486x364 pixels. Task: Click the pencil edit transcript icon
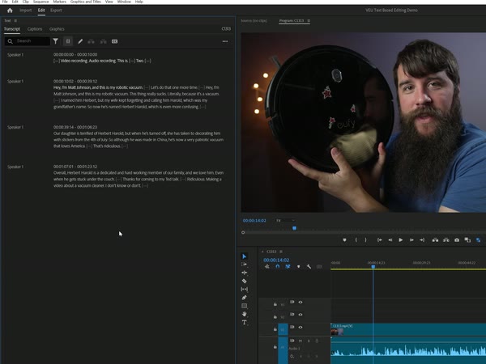click(80, 41)
